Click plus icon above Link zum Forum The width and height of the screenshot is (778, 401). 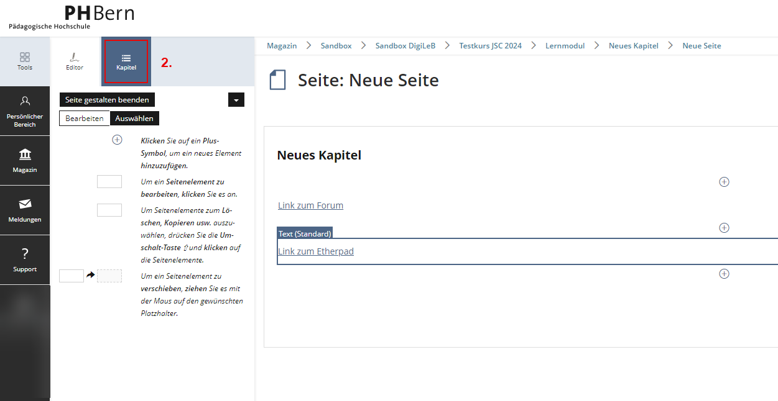coord(724,182)
